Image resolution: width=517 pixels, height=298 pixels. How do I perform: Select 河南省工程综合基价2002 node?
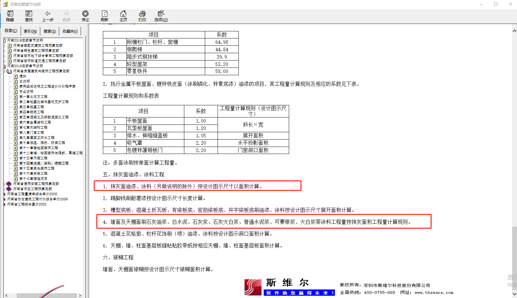pyautogui.click(x=27, y=204)
